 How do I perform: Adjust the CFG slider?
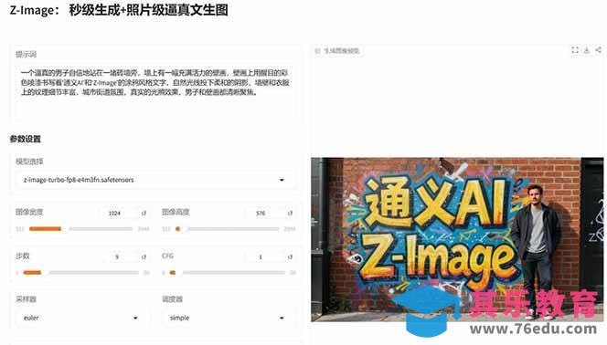227,273
